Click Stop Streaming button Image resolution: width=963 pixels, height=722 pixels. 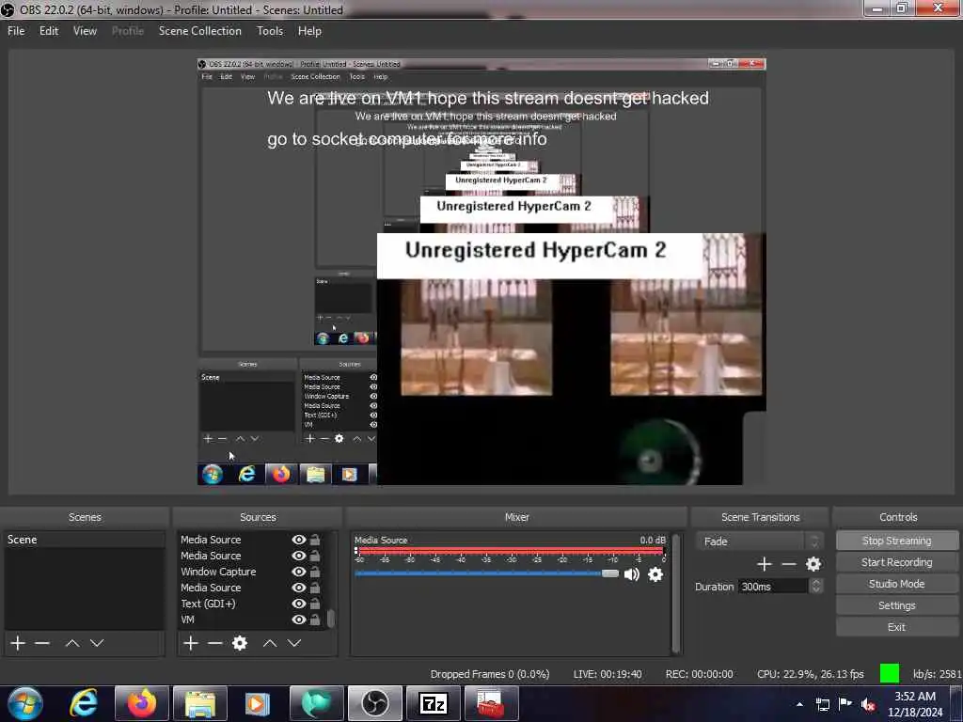[x=896, y=541]
